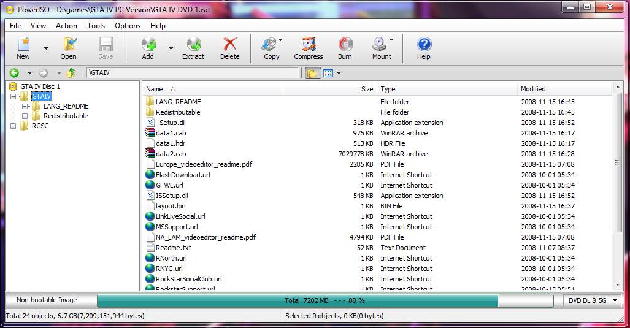The height and width of the screenshot is (328, 630).
Task: Sort by the Modified column header
Action: [x=564, y=89]
